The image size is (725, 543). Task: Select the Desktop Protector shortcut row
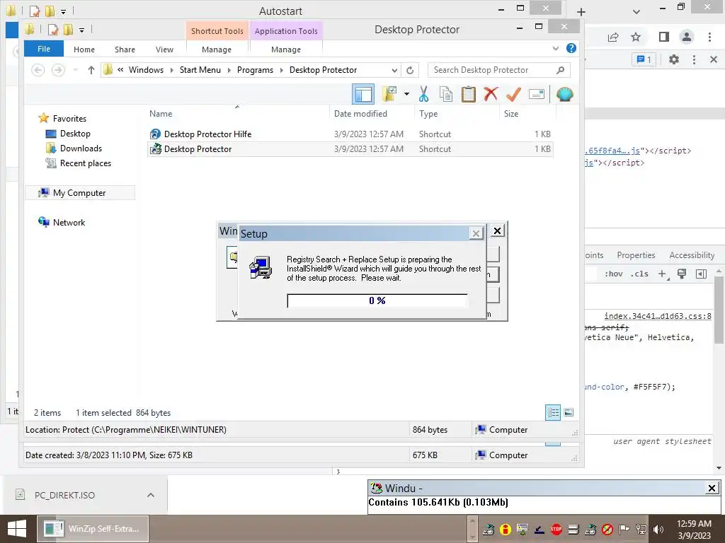350,149
